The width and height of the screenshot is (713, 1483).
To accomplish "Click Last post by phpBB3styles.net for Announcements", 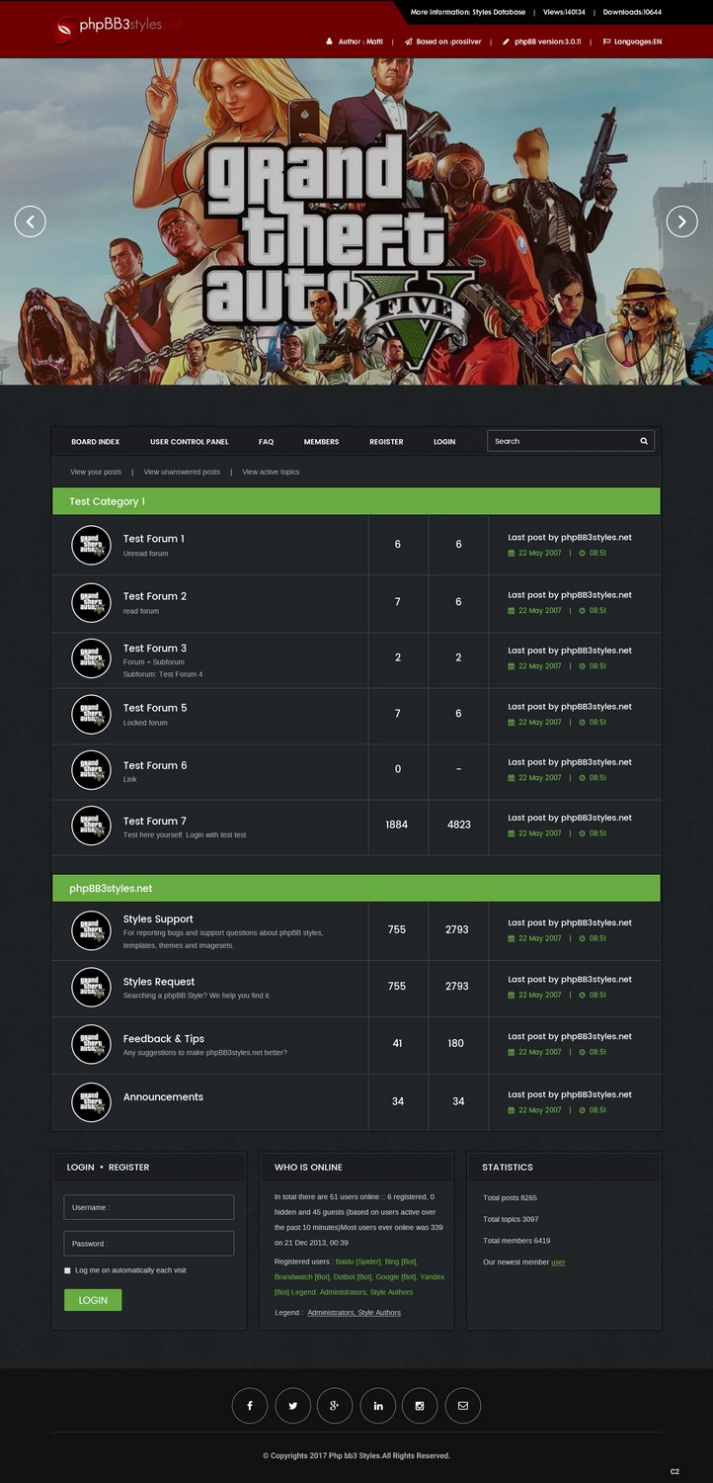I will 570,1094.
